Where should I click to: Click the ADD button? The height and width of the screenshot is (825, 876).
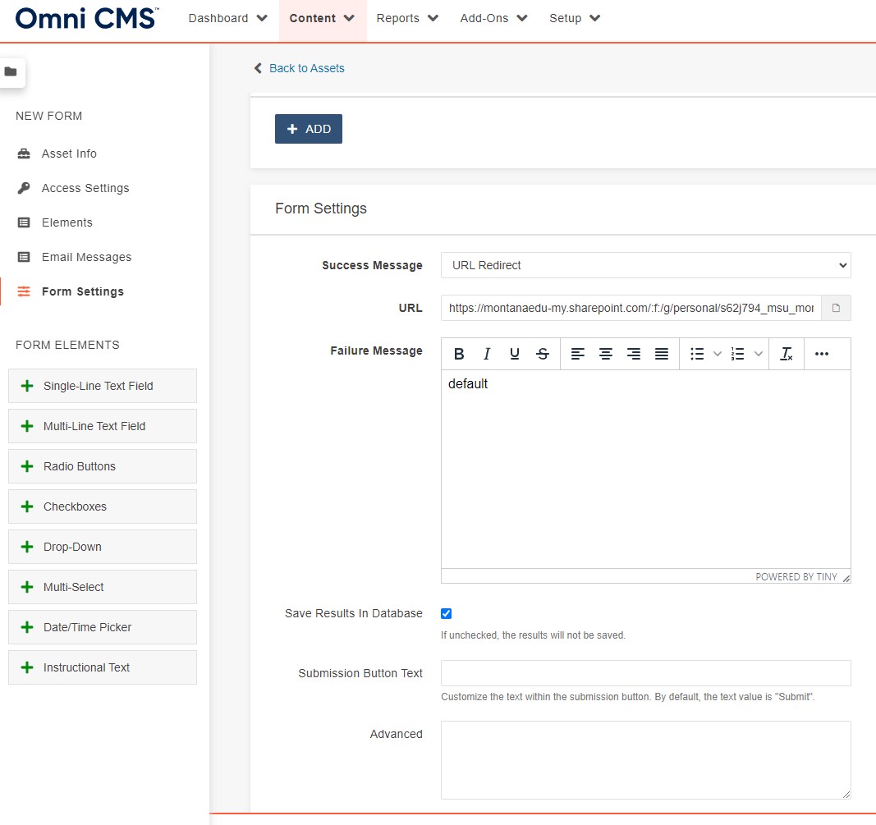pos(309,129)
